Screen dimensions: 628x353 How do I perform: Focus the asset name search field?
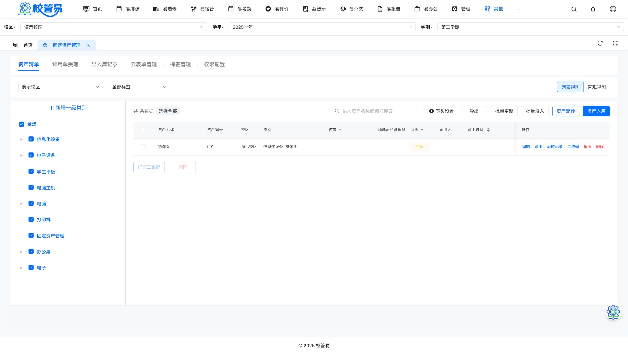coord(374,111)
